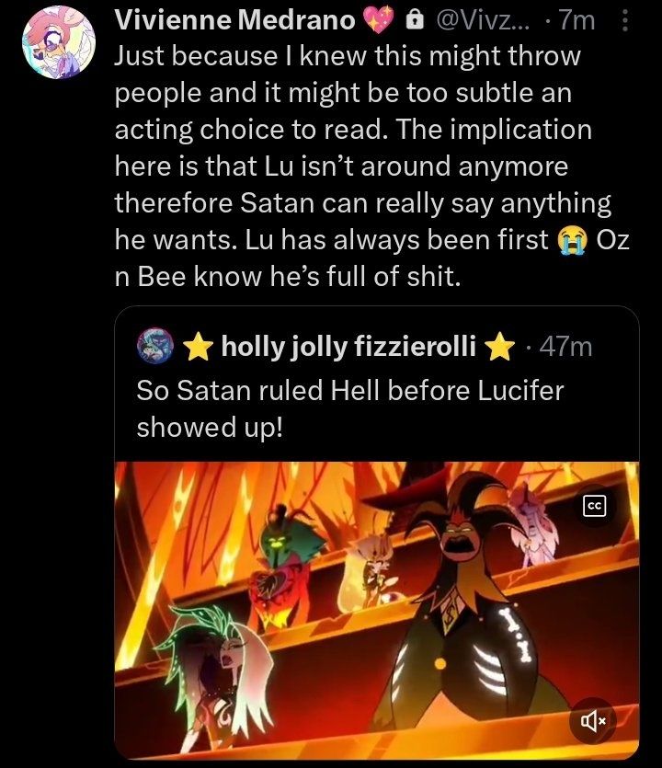
Task: Toggle closed captions on the video
Action: (595, 506)
